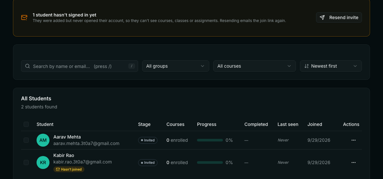Click email kabir.rao.3t0a7@gmail.com
Screen dimensions: 383x179
pos(82,162)
